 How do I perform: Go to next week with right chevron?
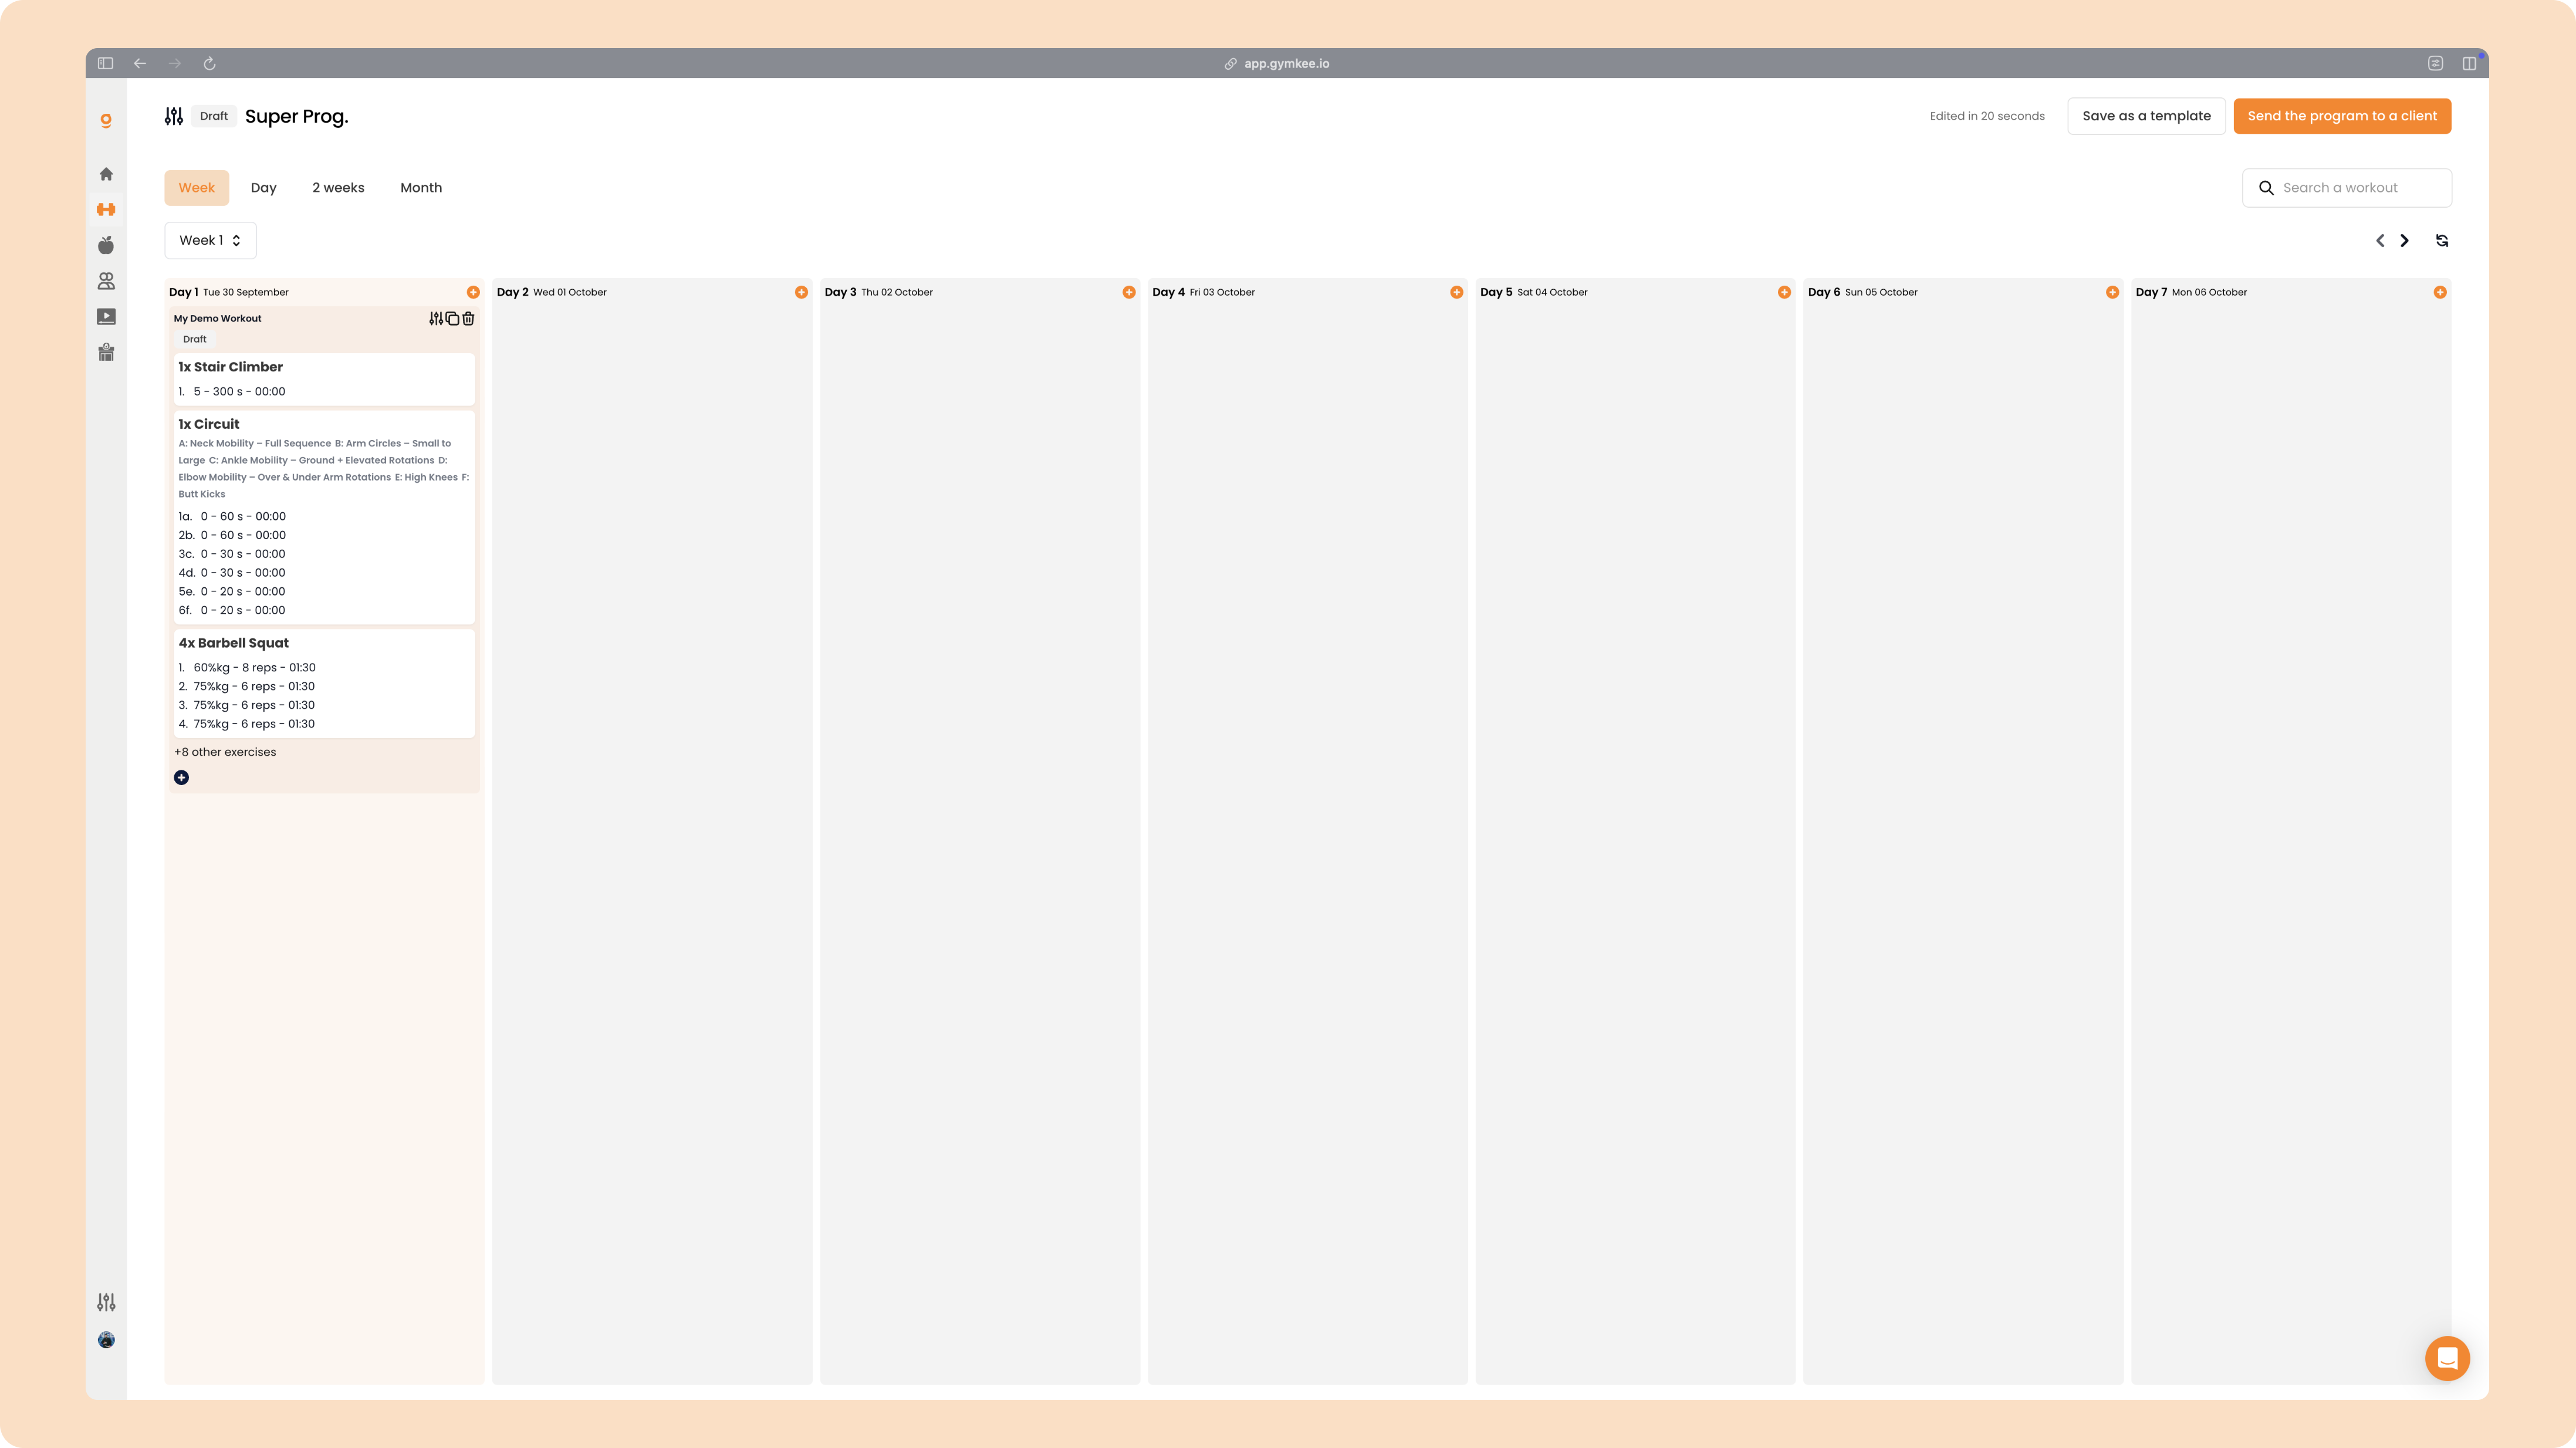point(2405,240)
